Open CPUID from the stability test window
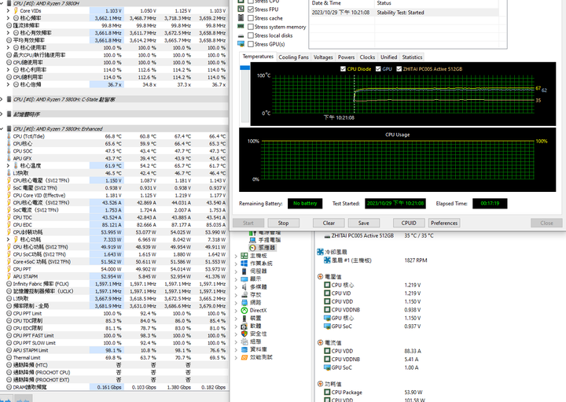The width and height of the screenshot is (566, 402). (409, 223)
